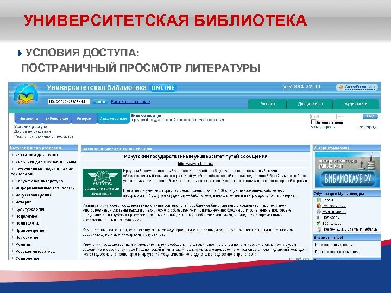Open the Русская литература catalog entry
Image resolution: width=391 pixels, height=293 pixels.
click(x=35, y=251)
